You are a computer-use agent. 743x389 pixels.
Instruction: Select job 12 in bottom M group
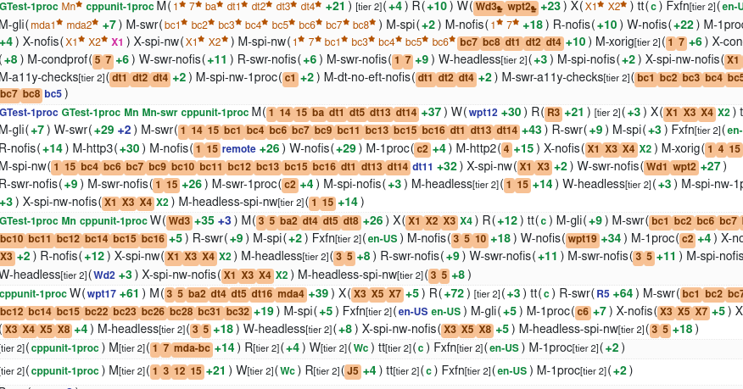(x=180, y=370)
